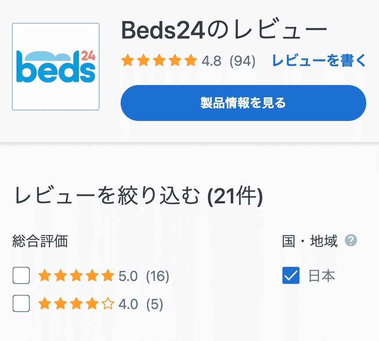
Task: Click a star in the 5.0 filter row
Action: point(77,276)
